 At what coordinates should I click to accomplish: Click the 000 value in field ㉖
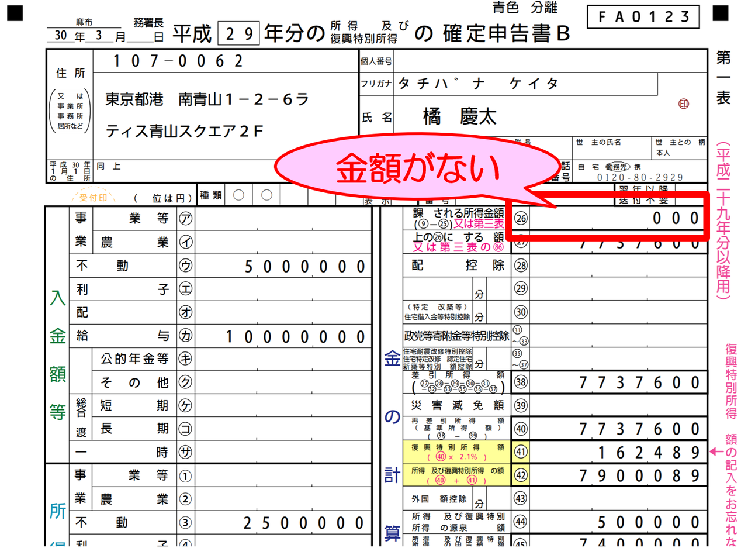point(676,219)
